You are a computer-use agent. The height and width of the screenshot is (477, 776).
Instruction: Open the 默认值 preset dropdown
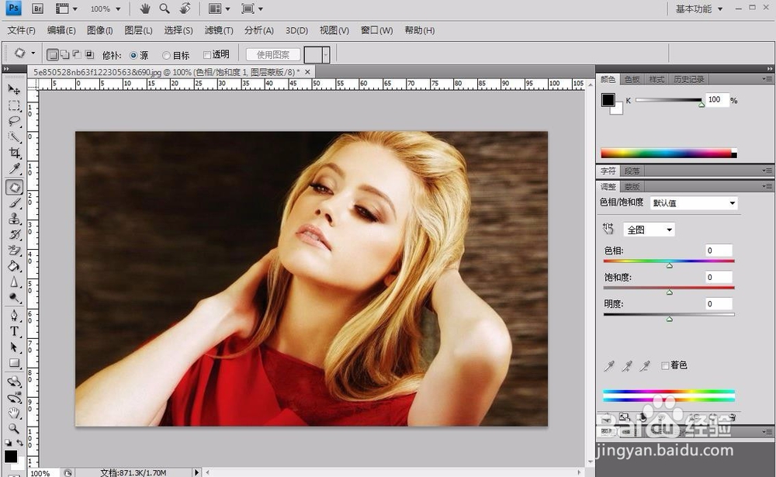[x=693, y=203]
